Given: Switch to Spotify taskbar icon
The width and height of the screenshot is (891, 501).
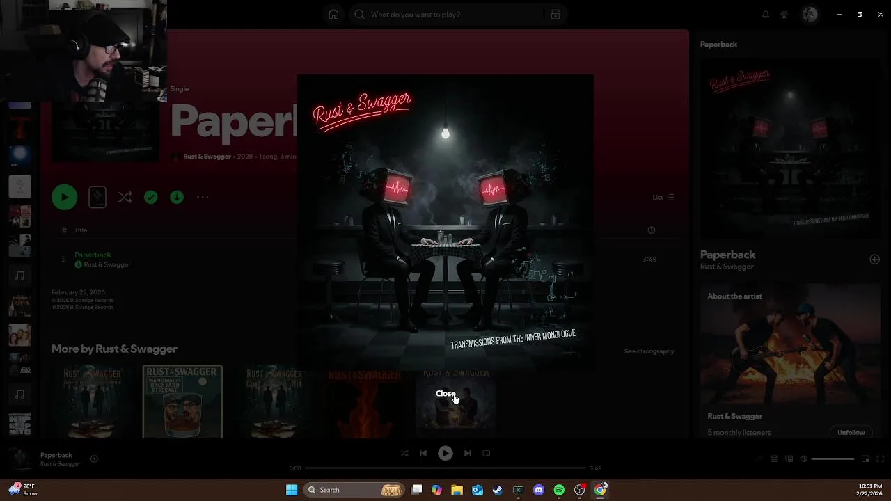Looking at the screenshot, I should pyautogui.click(x=559, y=490).
